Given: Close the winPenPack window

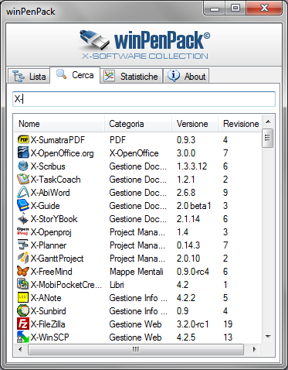Looking at the screenshot, I should click(264, 9).
